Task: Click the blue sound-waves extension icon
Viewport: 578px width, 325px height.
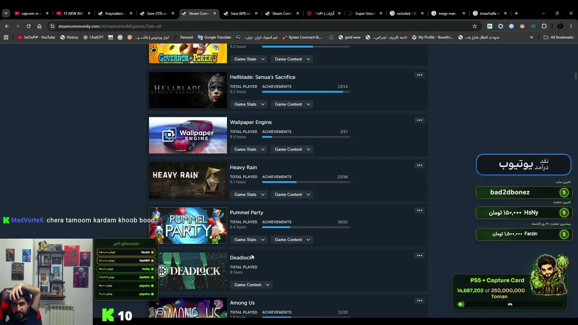Action: [x=533, y=26]
